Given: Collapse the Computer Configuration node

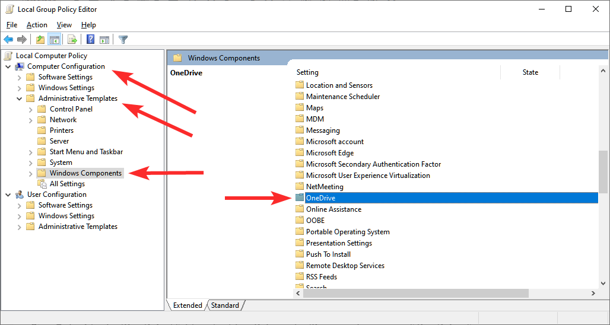Looking at the screenshot, I should click(8, 66).
